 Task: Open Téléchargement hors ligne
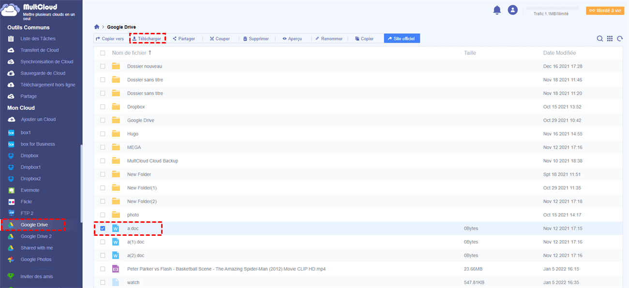[48, 85]
